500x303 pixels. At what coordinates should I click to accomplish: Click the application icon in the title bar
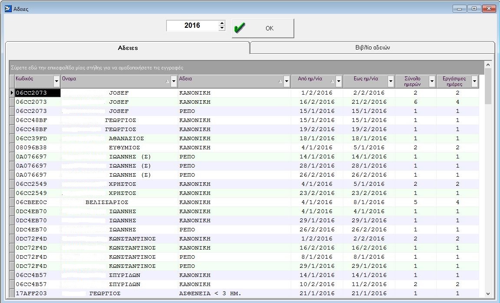tap(7, 9)
